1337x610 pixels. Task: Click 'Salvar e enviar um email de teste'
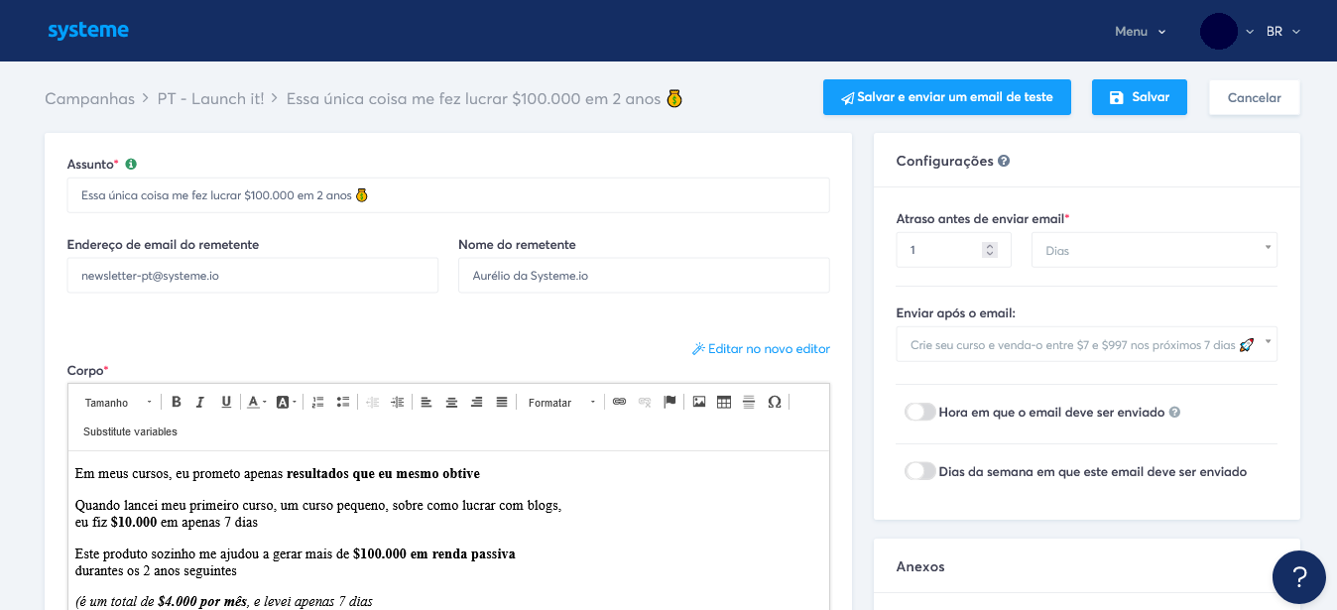(x=946, y=97)
